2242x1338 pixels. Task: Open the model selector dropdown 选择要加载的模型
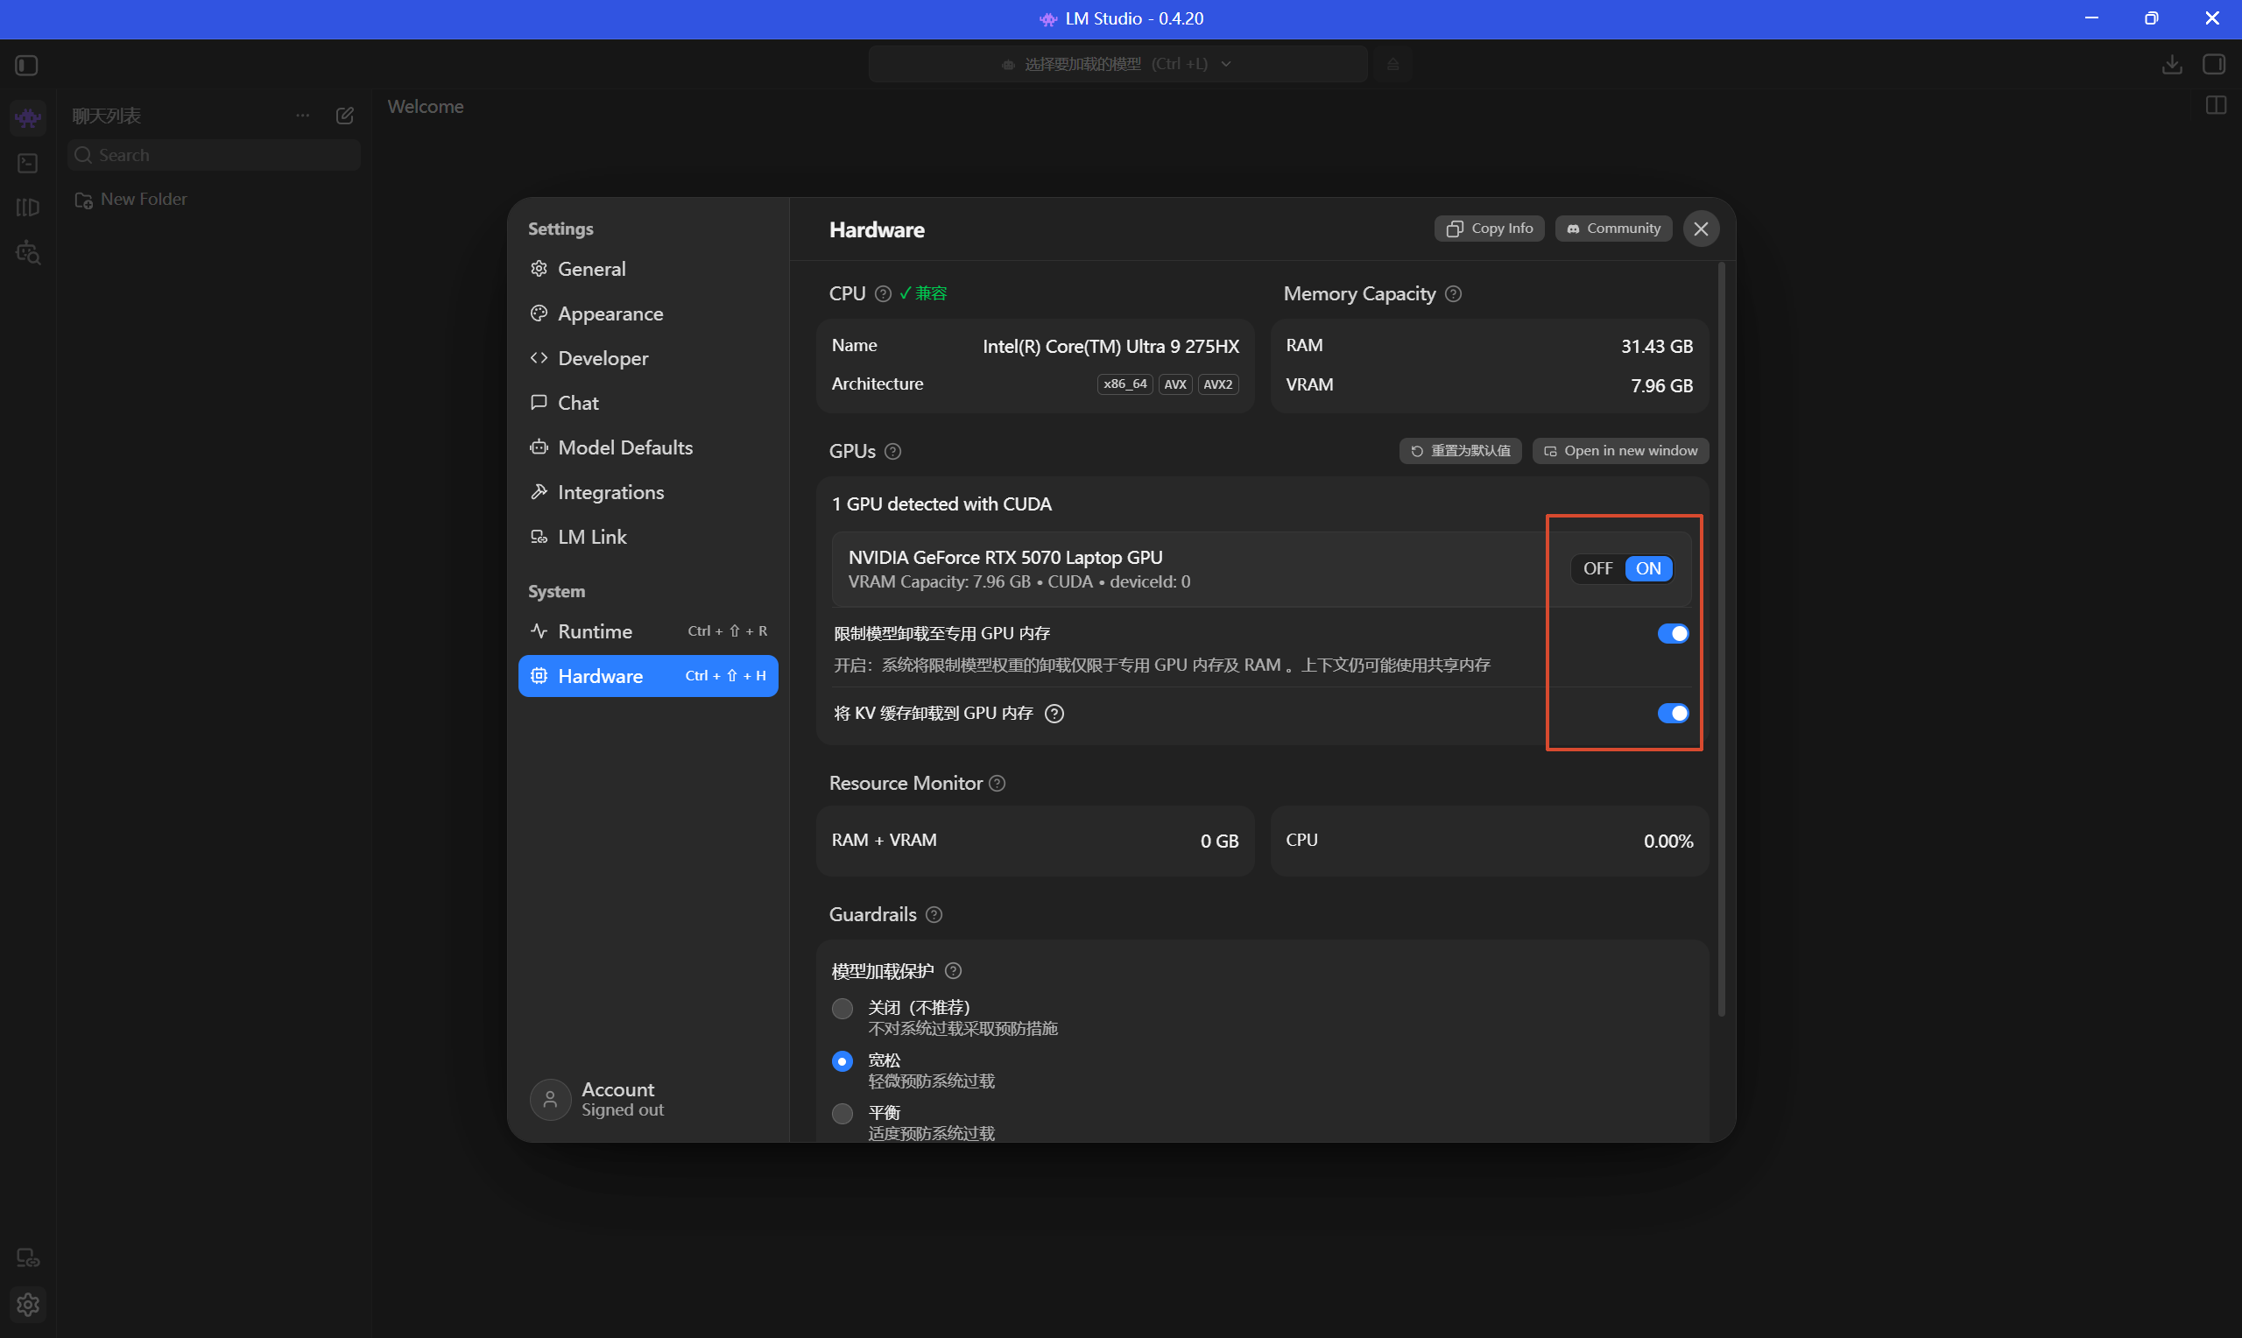click(1117, 64)
